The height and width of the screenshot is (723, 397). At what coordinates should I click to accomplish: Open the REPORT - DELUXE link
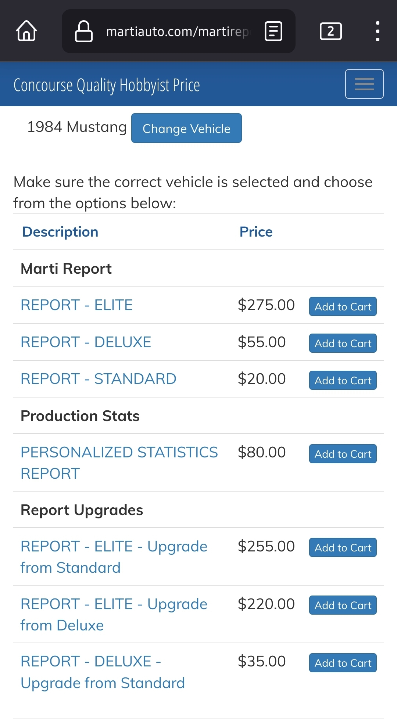tap(86, 342)
